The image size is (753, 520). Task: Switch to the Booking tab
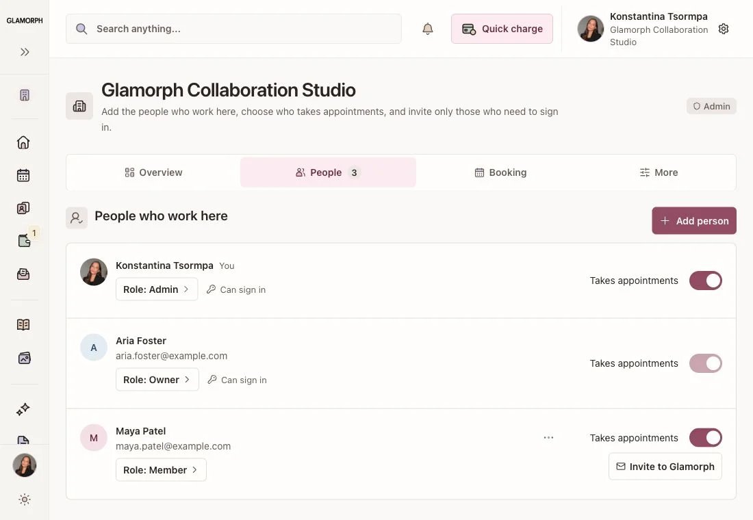click(x=500, y=172)
